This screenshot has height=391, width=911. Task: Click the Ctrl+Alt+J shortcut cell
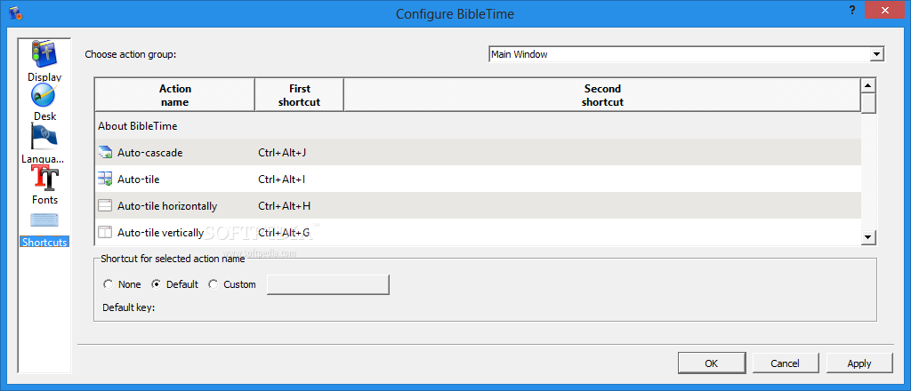(282, 153)
